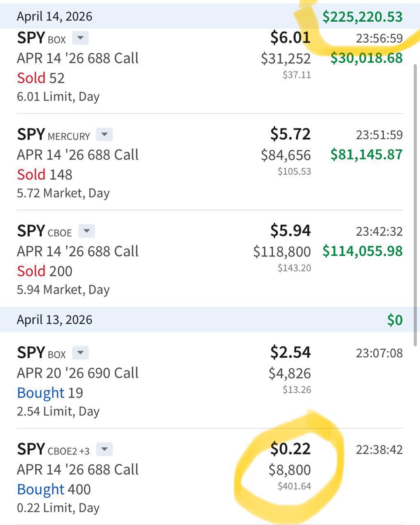
Task: Expand dropdown on SPY BOX 690 Call trade
Action: pos(80,353)
